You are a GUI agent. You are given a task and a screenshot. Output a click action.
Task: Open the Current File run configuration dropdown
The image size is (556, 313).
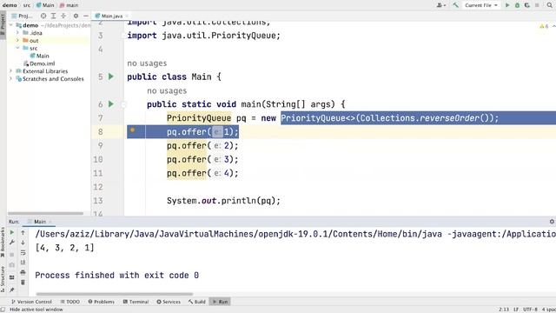(x=480, y=5)
